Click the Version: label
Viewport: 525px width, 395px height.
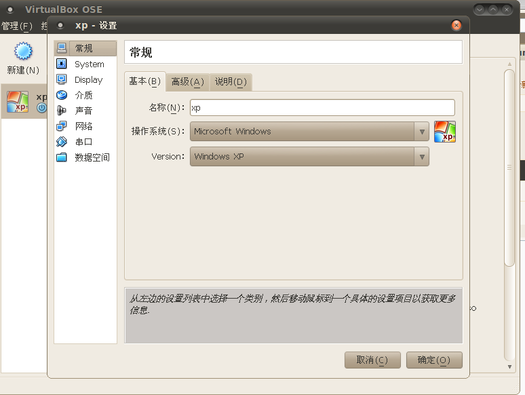coord(168,157)
